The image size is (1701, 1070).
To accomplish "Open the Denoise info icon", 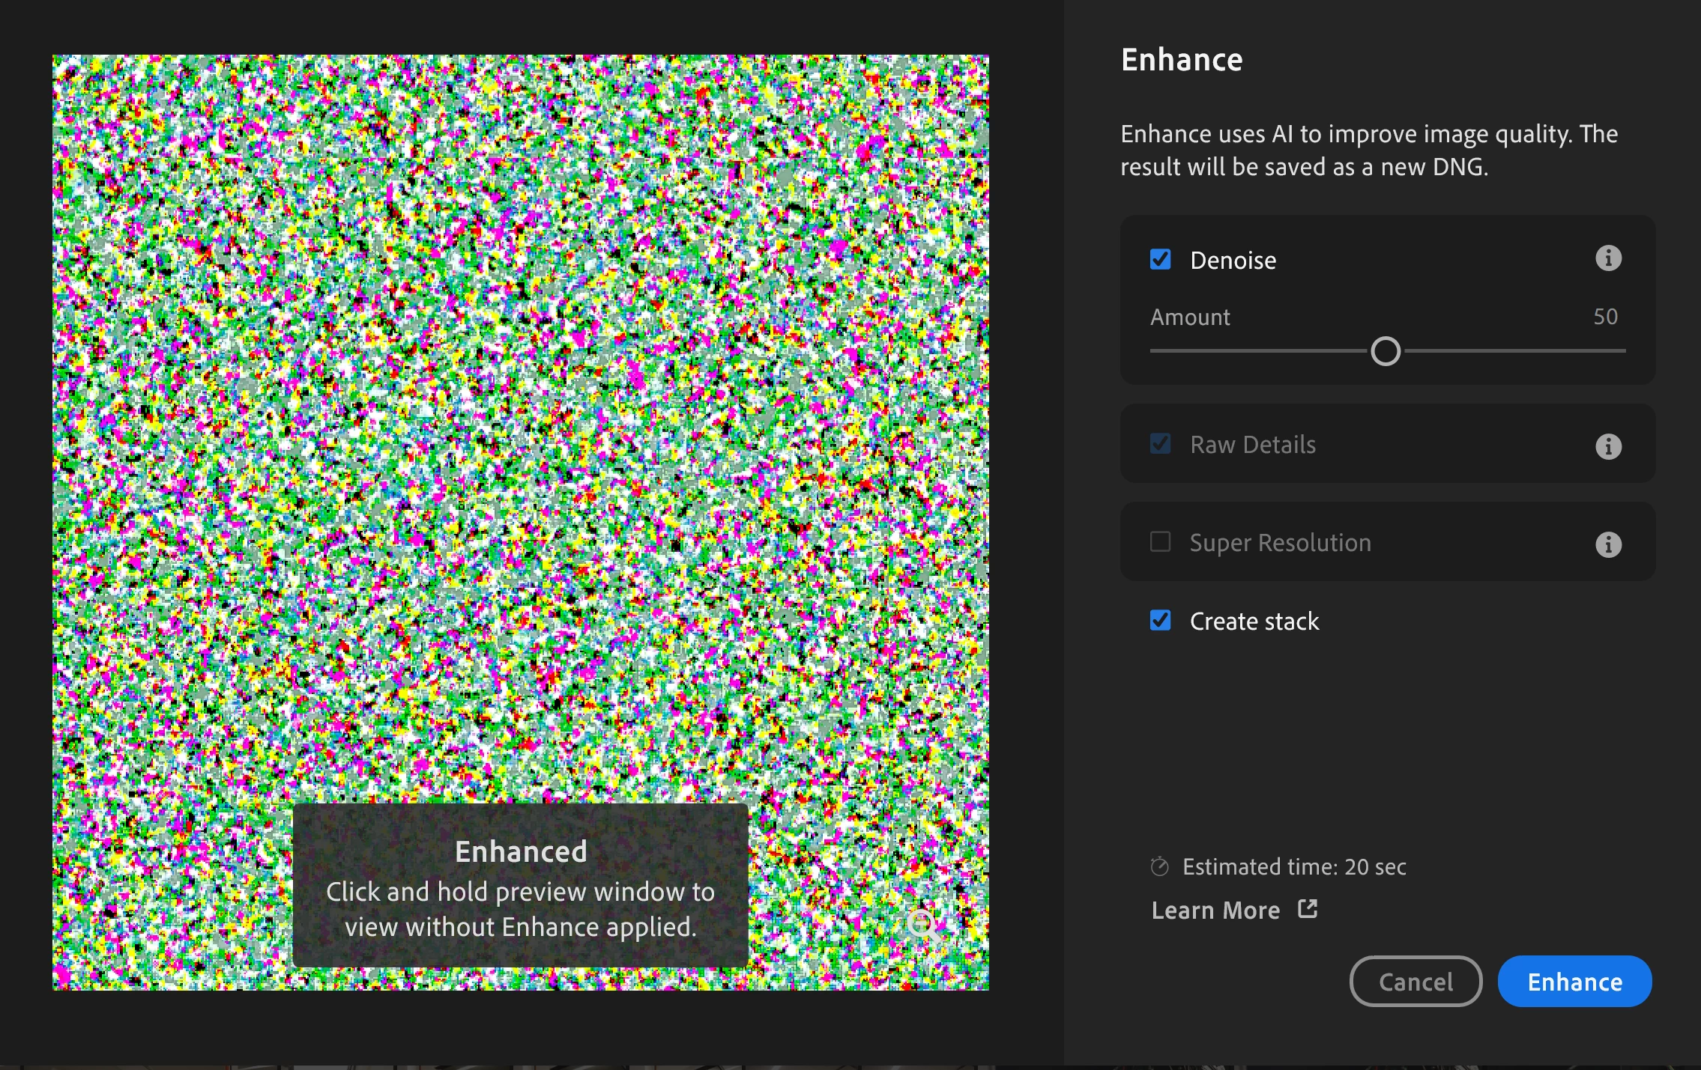I will [x=1608, y=258].
